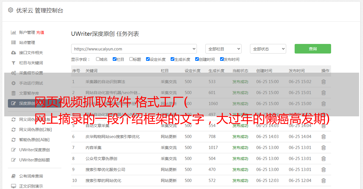This screenshot has width=363, height=189.
Task: Toggle the 创建时间 field checkbox
Action: tap(197, 59)
